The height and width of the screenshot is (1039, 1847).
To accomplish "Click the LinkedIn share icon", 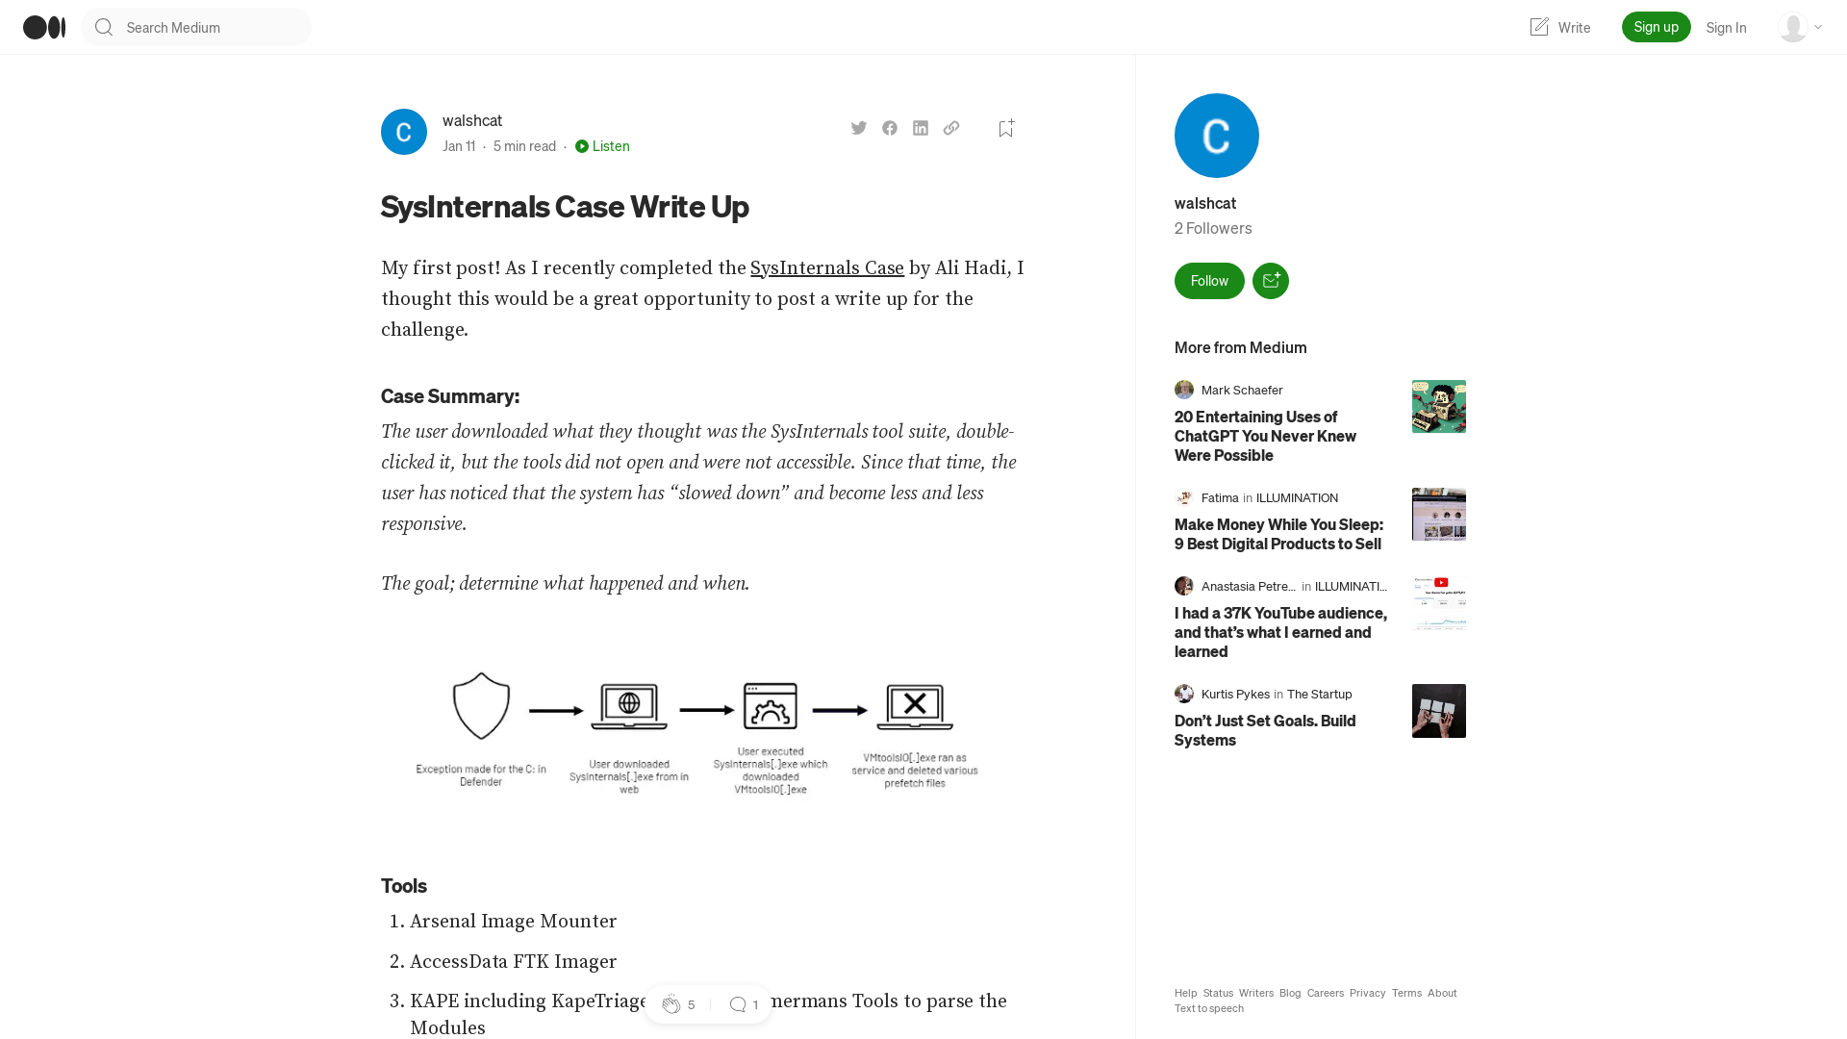I will pos(921,128).
